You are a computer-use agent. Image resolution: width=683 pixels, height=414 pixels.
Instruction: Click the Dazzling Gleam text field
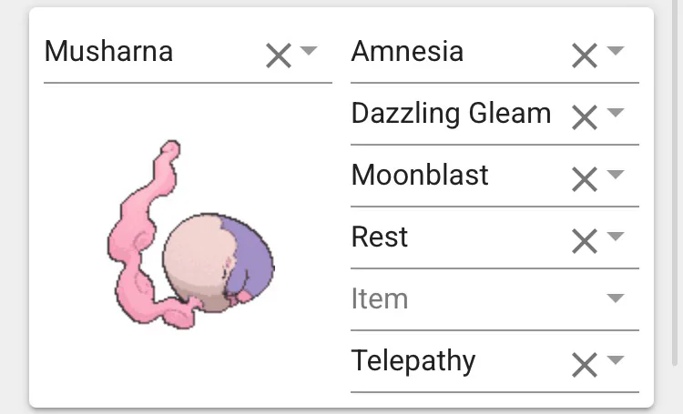tap(451, 114)
